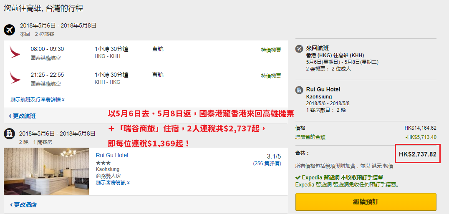Expand flight and baggage fee details
This screenshot has width=449, height=214.
[38, 100]
